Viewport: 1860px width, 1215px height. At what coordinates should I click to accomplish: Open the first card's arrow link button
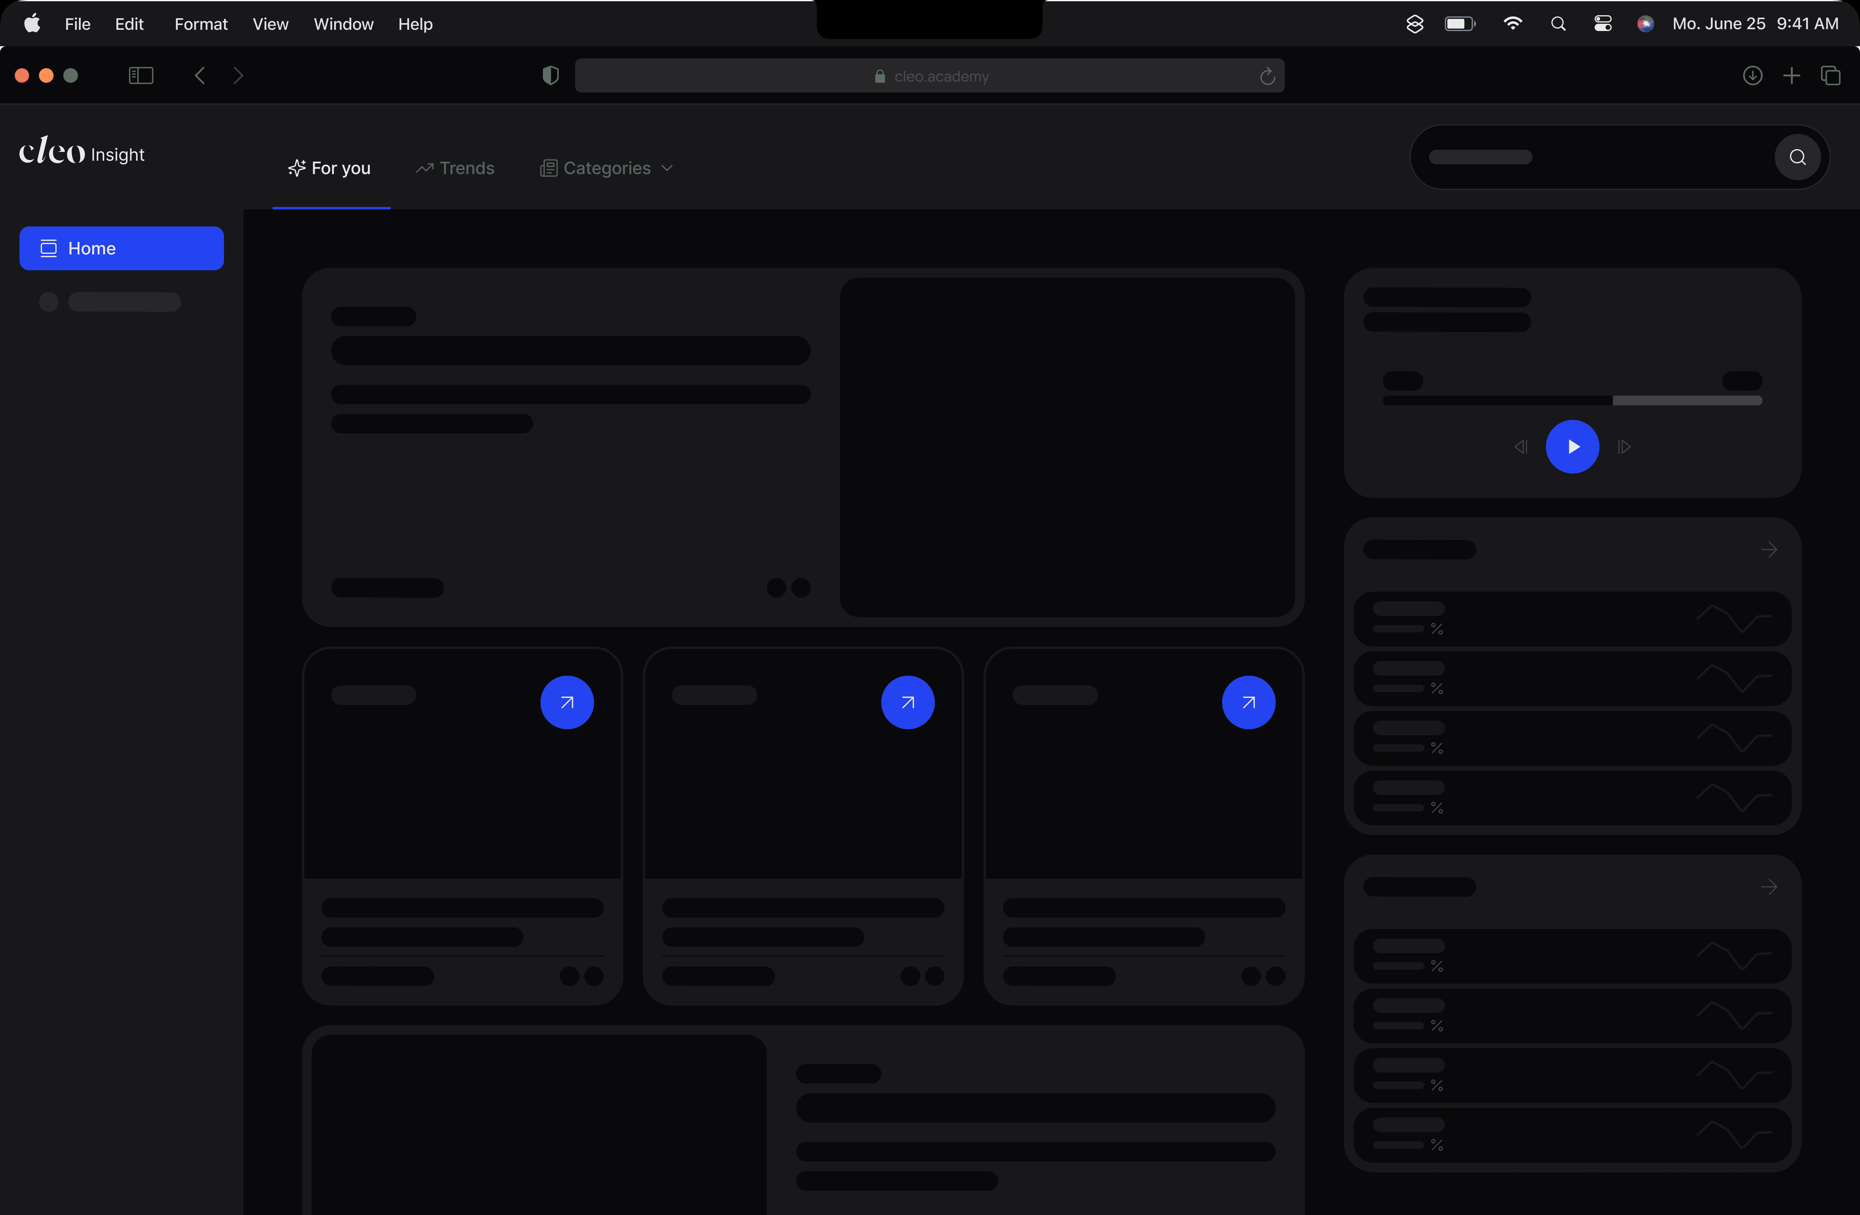567,702
